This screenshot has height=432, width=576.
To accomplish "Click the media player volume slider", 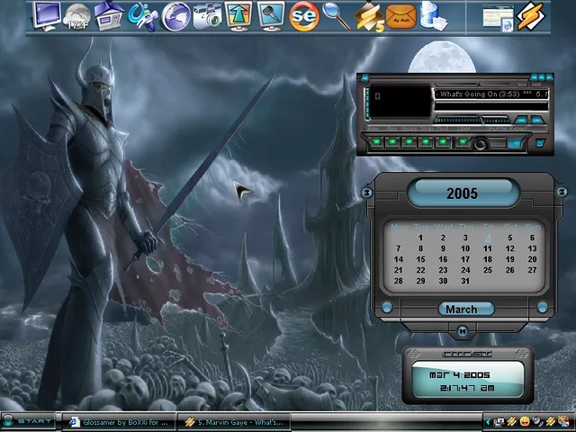I will (x=459, y=120).
